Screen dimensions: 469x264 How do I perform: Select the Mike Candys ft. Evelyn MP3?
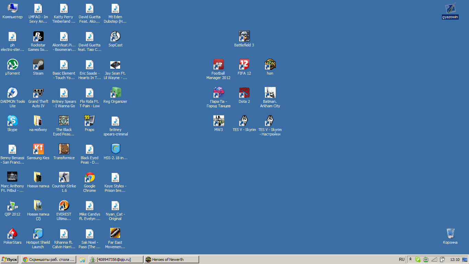click(90, 210)
